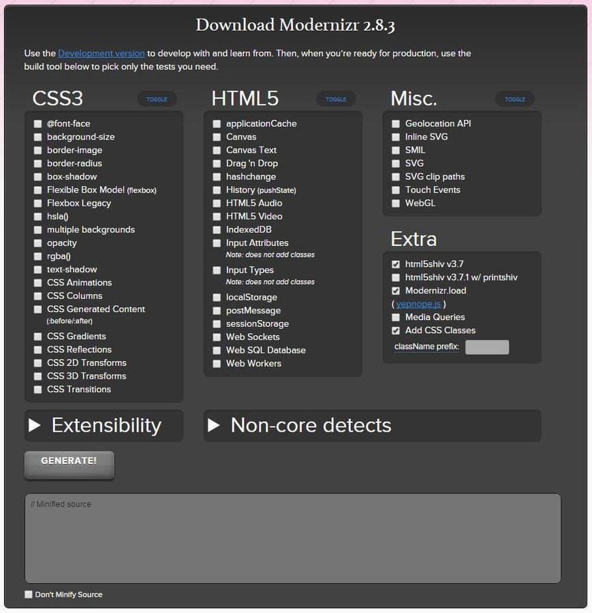Tick the background-size test
Screen dimensions: 592x613
(37, 137)
